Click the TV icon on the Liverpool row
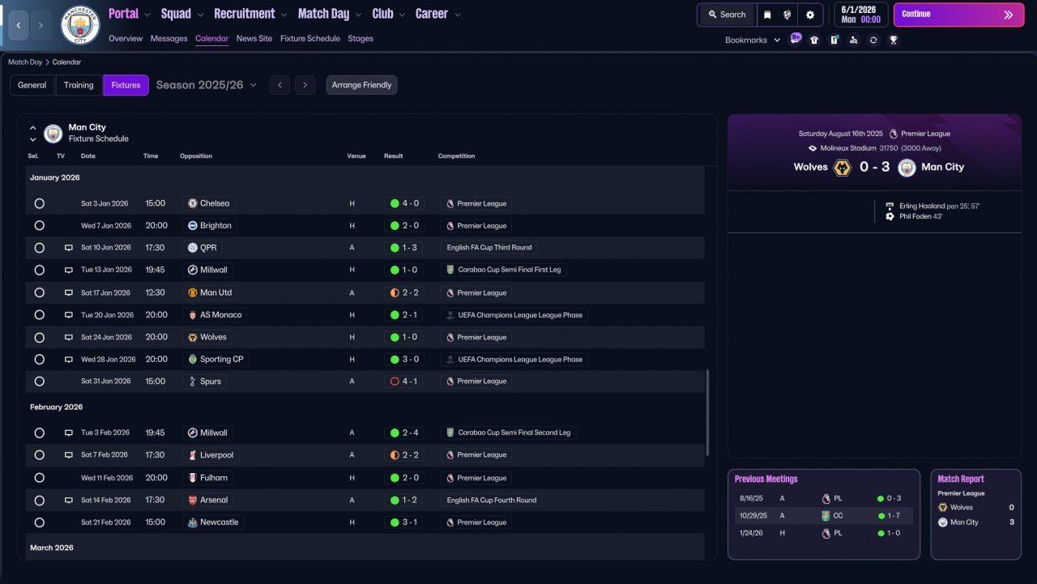1037x584 pixels. pyautogui.click(x=69, y=455)
